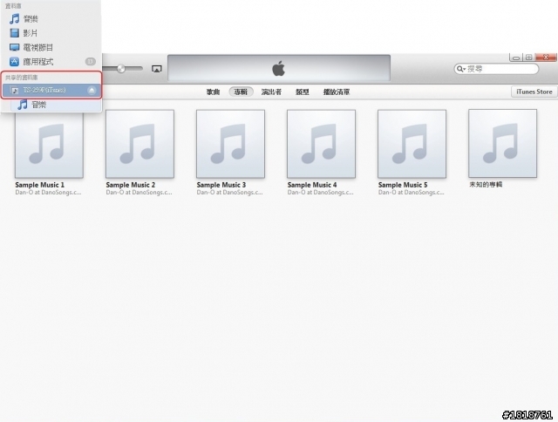Select the Sample Music 4 album cover
This screenshot has height=422, width=558.
[322, 144]
